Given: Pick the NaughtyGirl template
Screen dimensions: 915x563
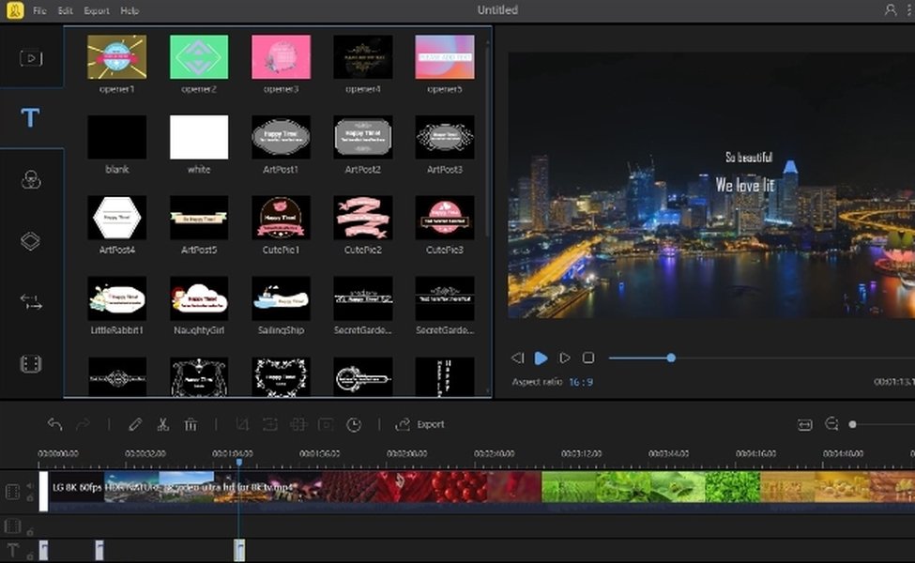Looking at the screenshot, I should (x=199, y=298).
